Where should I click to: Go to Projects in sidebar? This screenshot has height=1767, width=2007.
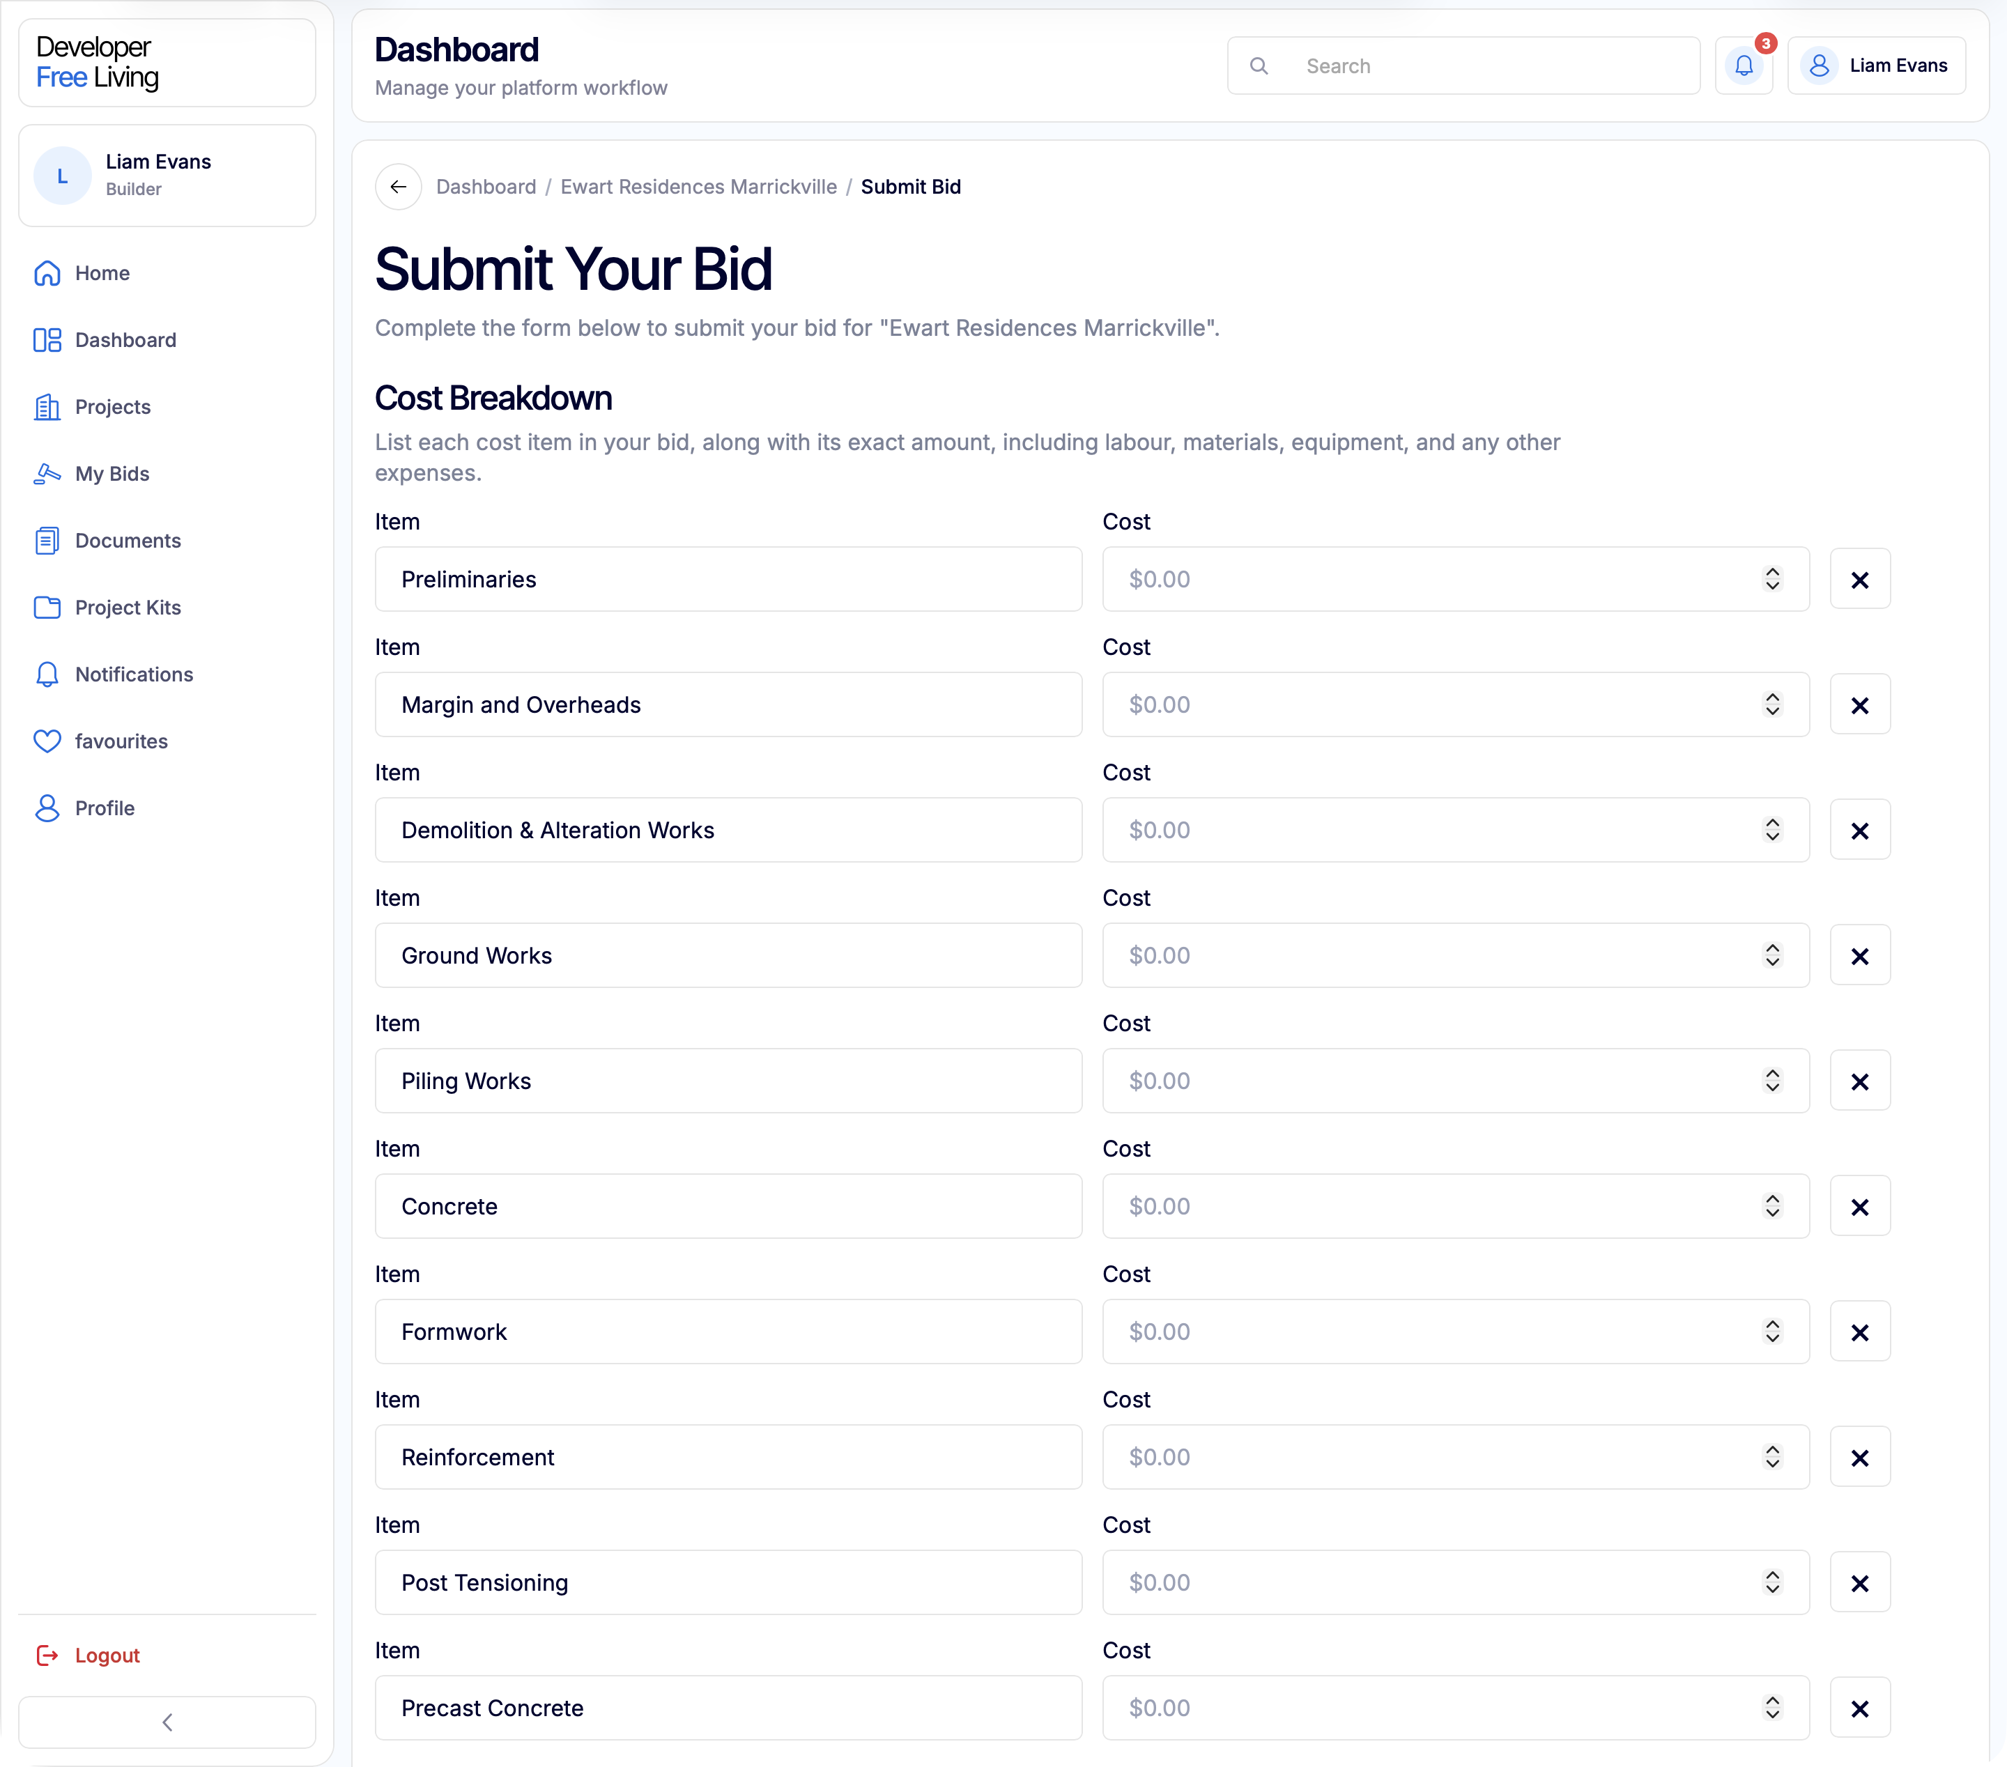coord(167,406)
